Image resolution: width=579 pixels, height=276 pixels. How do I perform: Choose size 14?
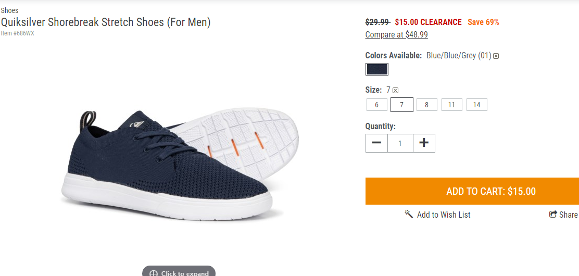(x=477, y=105)
